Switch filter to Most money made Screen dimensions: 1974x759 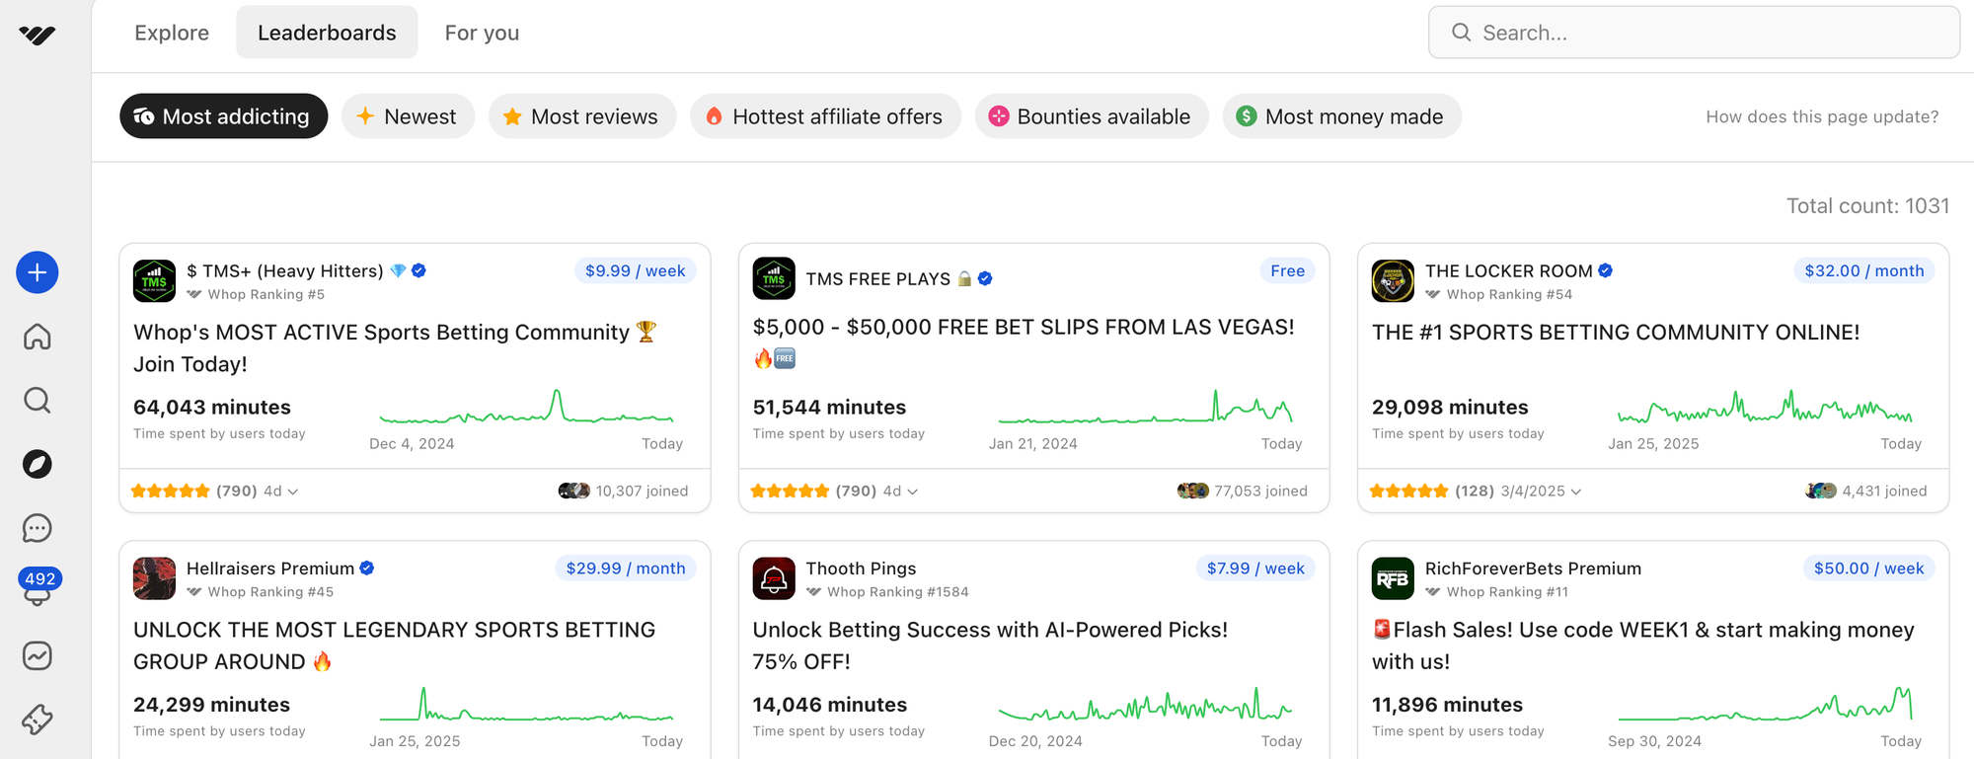pos(1341,116)
